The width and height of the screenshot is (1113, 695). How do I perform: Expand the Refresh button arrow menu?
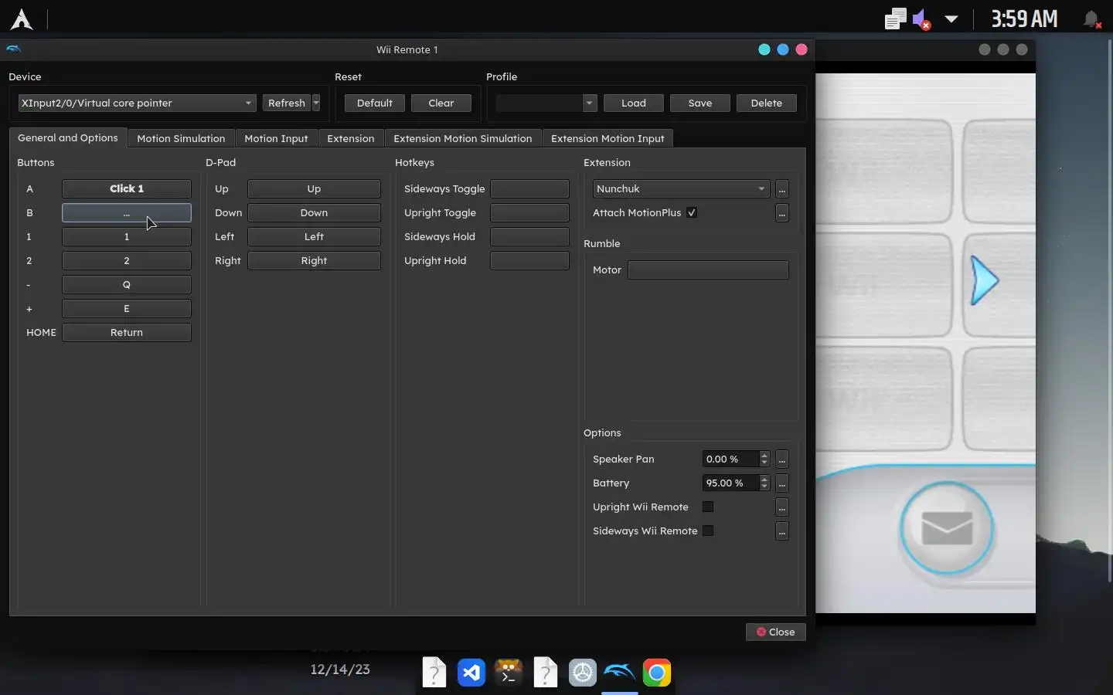click(316, 103)
